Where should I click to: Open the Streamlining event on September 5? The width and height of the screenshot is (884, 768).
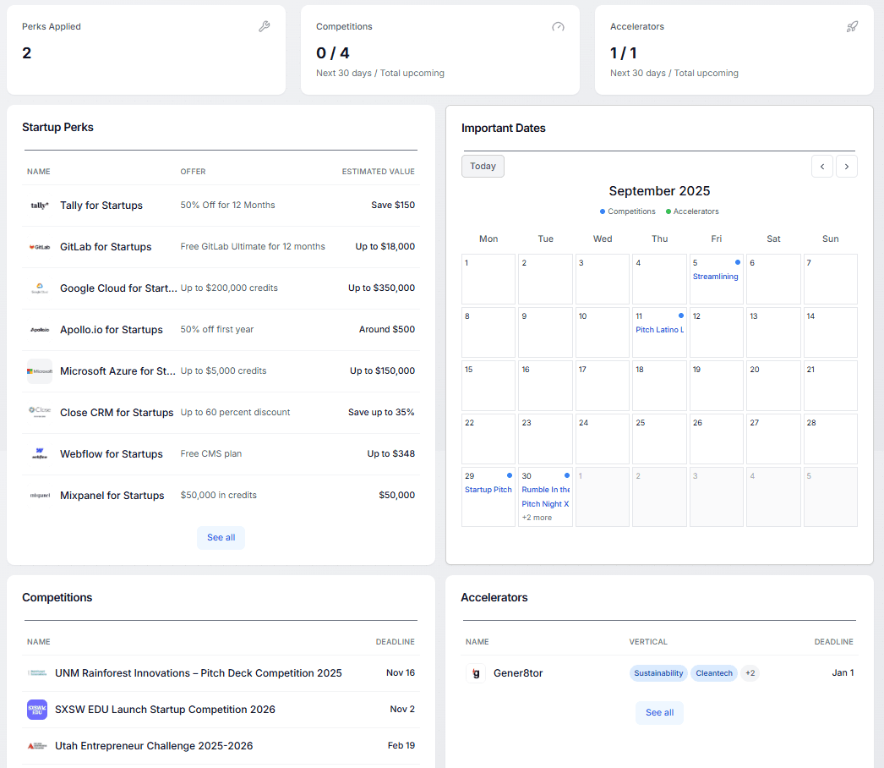(715, 277)
